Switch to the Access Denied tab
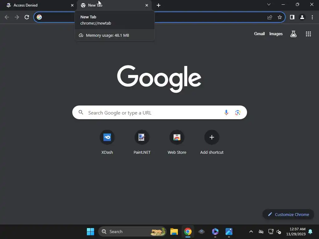 39,5
